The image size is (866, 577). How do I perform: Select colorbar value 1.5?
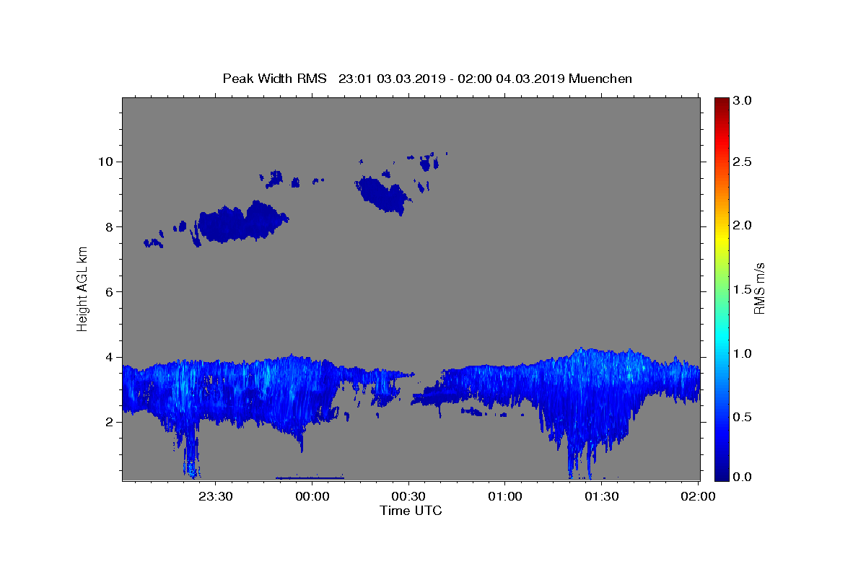(743, 289)
